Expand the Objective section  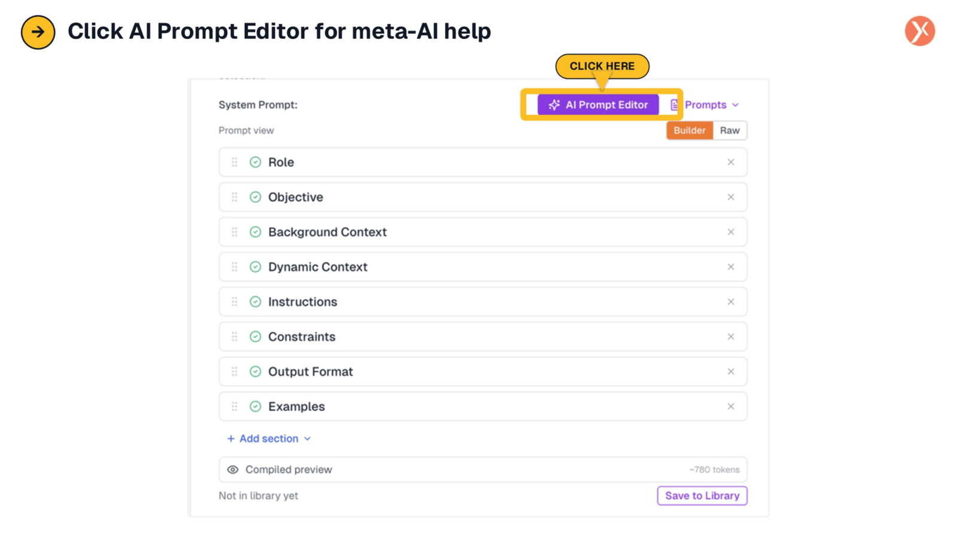coord(483,197)
